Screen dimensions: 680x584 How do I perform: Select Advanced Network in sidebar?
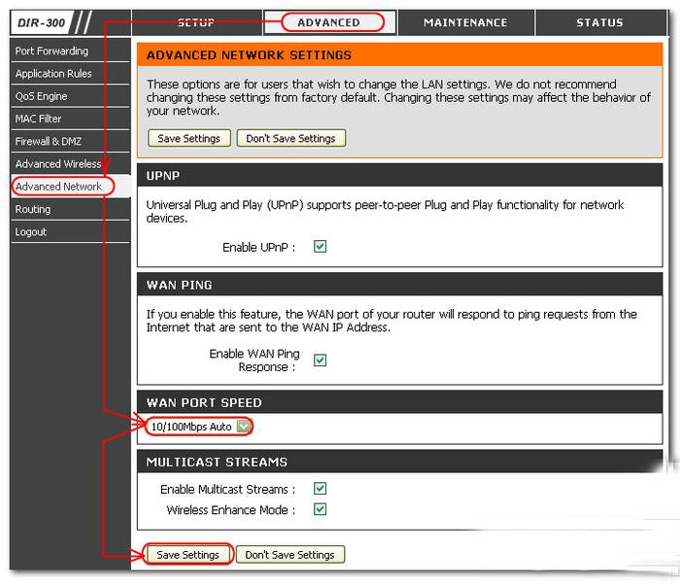point(58,187)
